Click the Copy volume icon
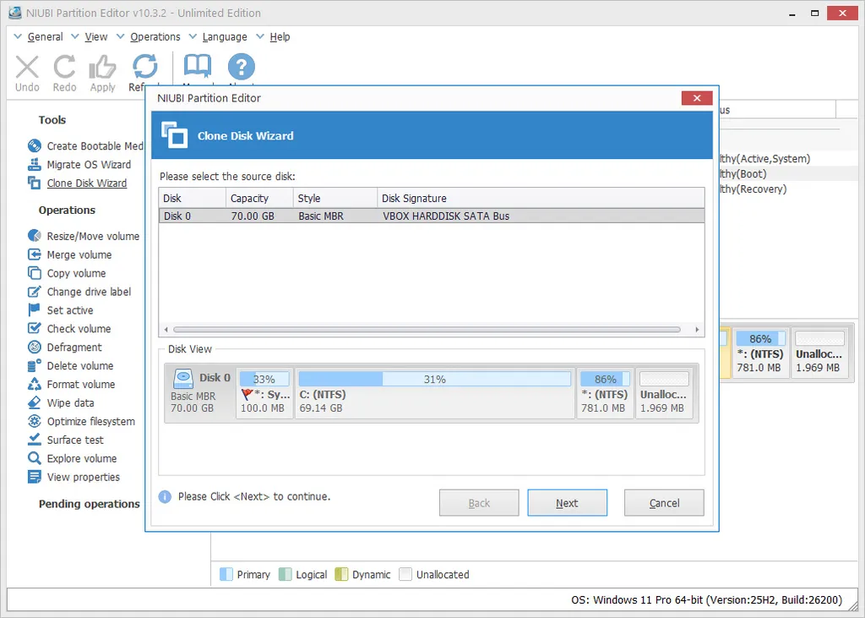Viewport: 865px width, 618px height. tap(34, 273)
